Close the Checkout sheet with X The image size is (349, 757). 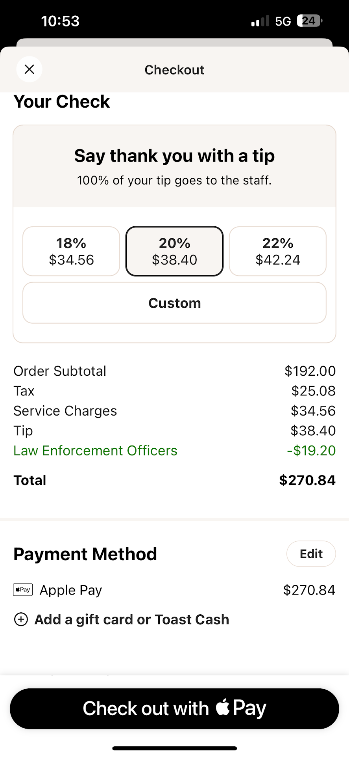pos(30,69)
